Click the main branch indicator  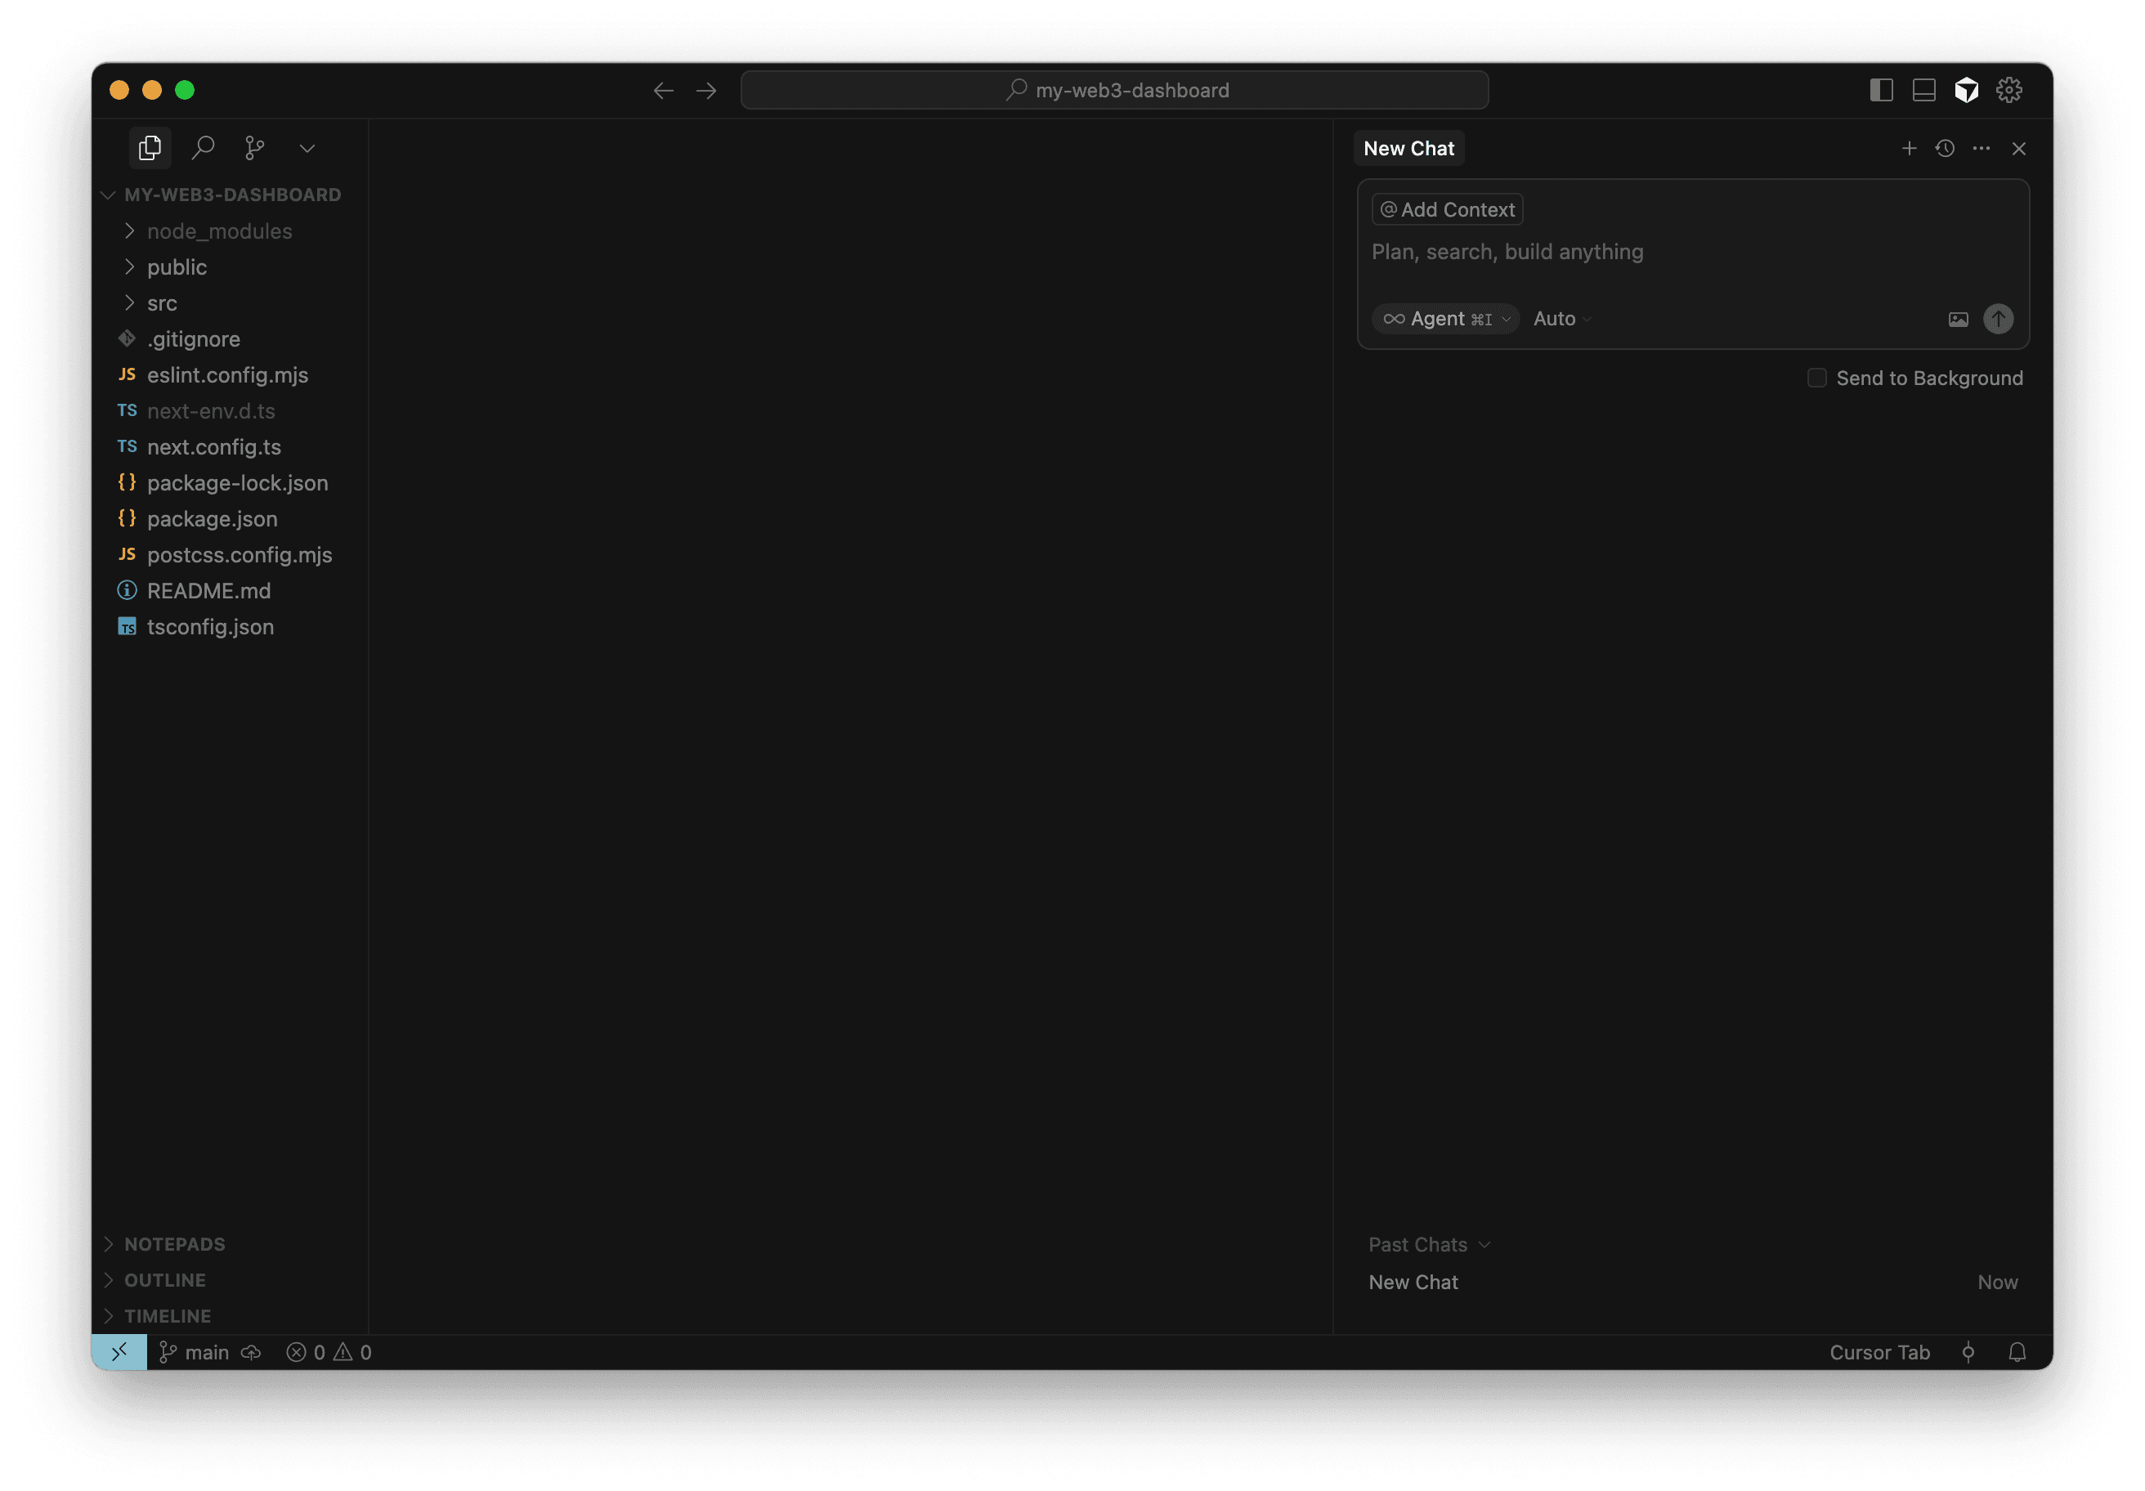pyautogui.click(x=195, y=1352)
